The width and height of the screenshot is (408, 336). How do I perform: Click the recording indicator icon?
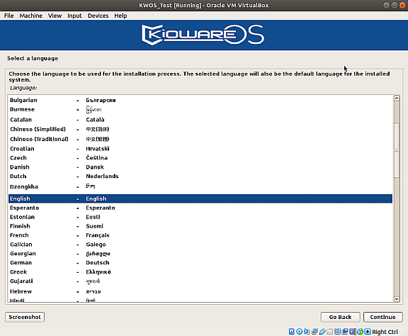point(345,331)
